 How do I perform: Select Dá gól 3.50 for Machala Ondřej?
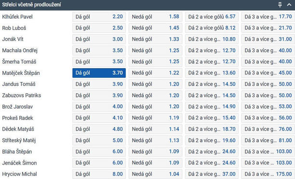pos(99,50)
